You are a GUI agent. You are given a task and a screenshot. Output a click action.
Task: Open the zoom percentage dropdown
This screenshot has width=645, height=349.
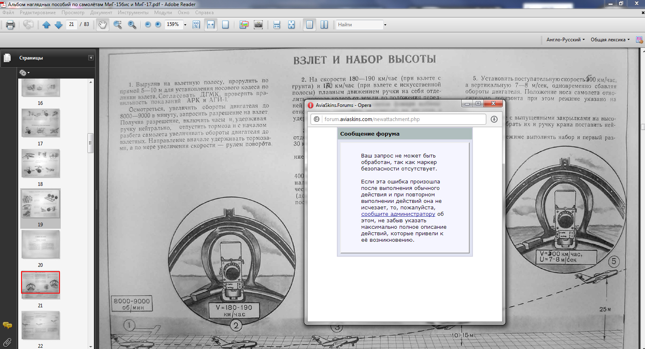click(x=185, y=25)
